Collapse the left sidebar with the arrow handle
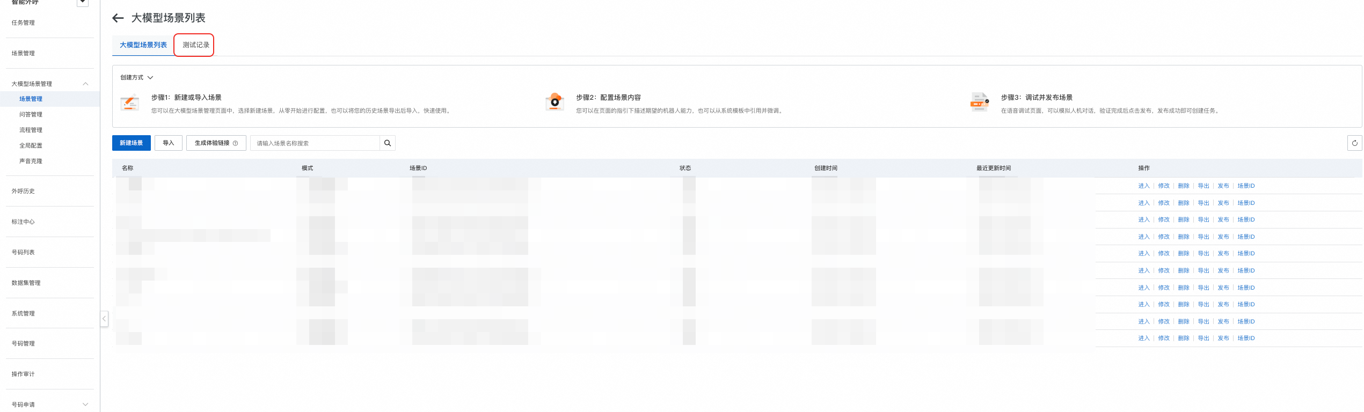1364x412 pixels. [104, 319]
